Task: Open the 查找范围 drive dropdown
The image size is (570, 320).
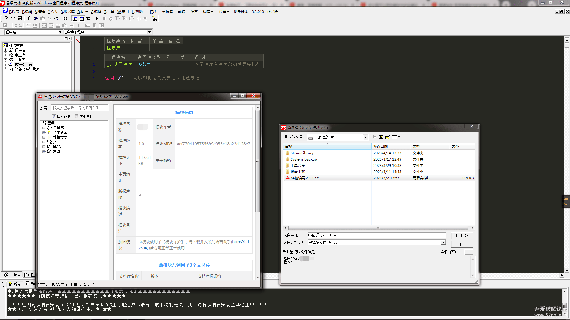Action: pos(365,137)
